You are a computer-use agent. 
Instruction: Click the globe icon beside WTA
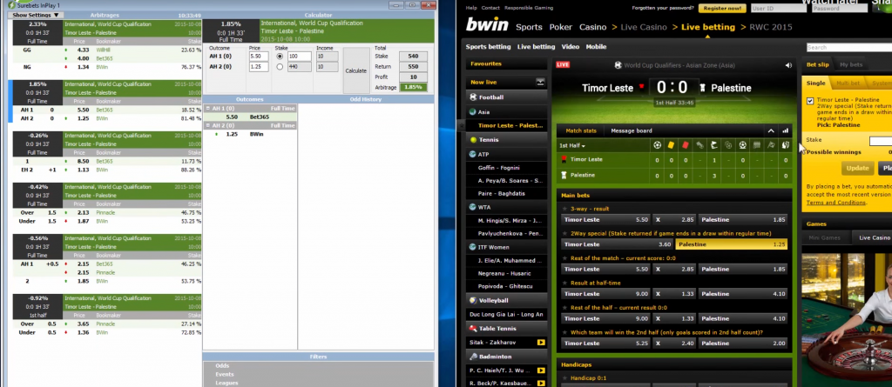pos(473,207)
